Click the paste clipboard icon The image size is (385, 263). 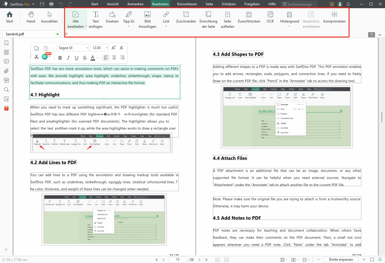(x=46, y=48)
